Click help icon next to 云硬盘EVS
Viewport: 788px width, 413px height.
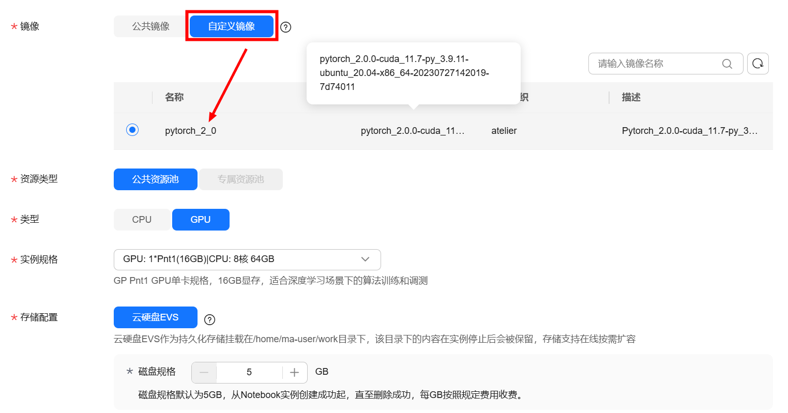point(209,319)
